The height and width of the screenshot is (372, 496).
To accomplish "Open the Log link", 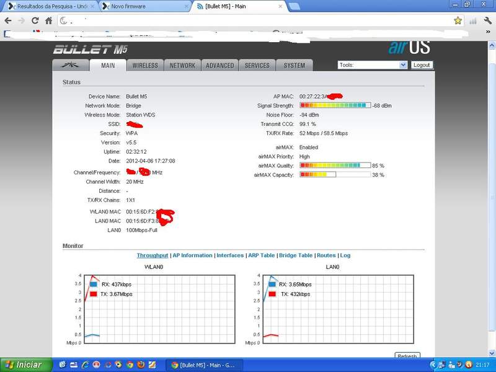I will (345, 255).
